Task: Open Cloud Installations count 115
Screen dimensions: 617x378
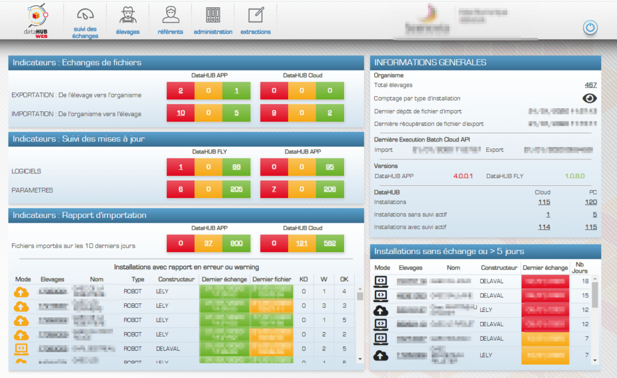Action: [544, 202]
